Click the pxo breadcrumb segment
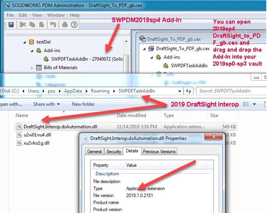The width and height of the screenshot is (267, 213). tap(51, 91)
